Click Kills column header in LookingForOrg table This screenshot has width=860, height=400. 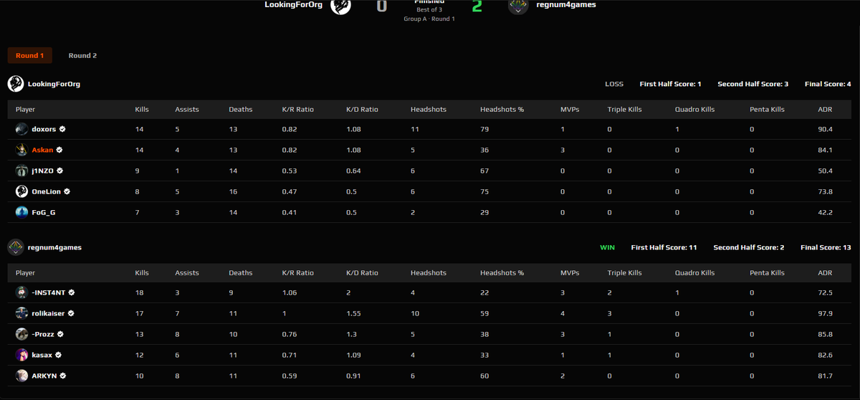(142, 110)
